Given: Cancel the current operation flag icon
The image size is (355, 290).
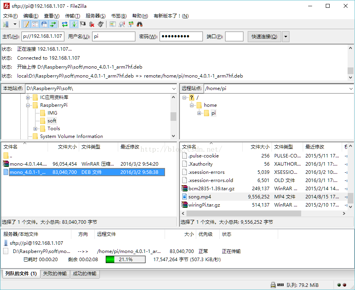Looking at the screenshot, I should coord(83,24).
